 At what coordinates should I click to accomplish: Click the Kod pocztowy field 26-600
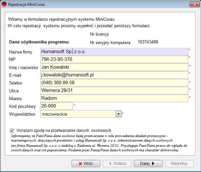(x=57, y=106)
